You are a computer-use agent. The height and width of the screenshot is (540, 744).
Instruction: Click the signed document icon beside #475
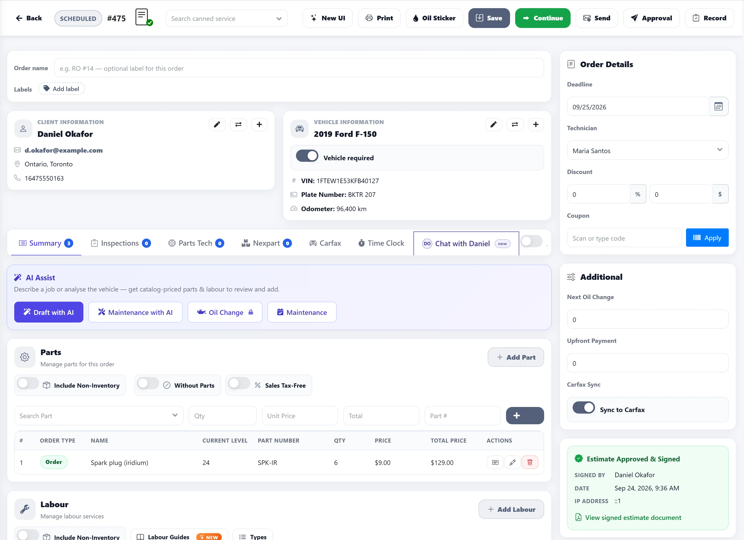click(x=144, y=18)
